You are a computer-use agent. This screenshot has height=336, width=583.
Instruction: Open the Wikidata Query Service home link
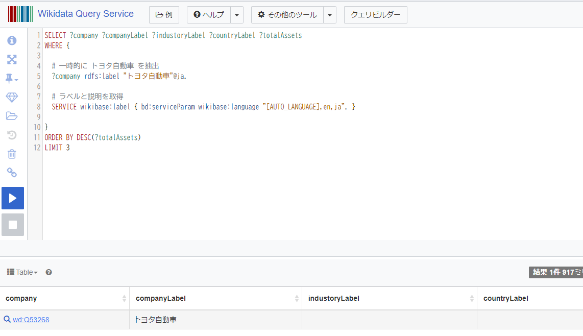[86, 14]
